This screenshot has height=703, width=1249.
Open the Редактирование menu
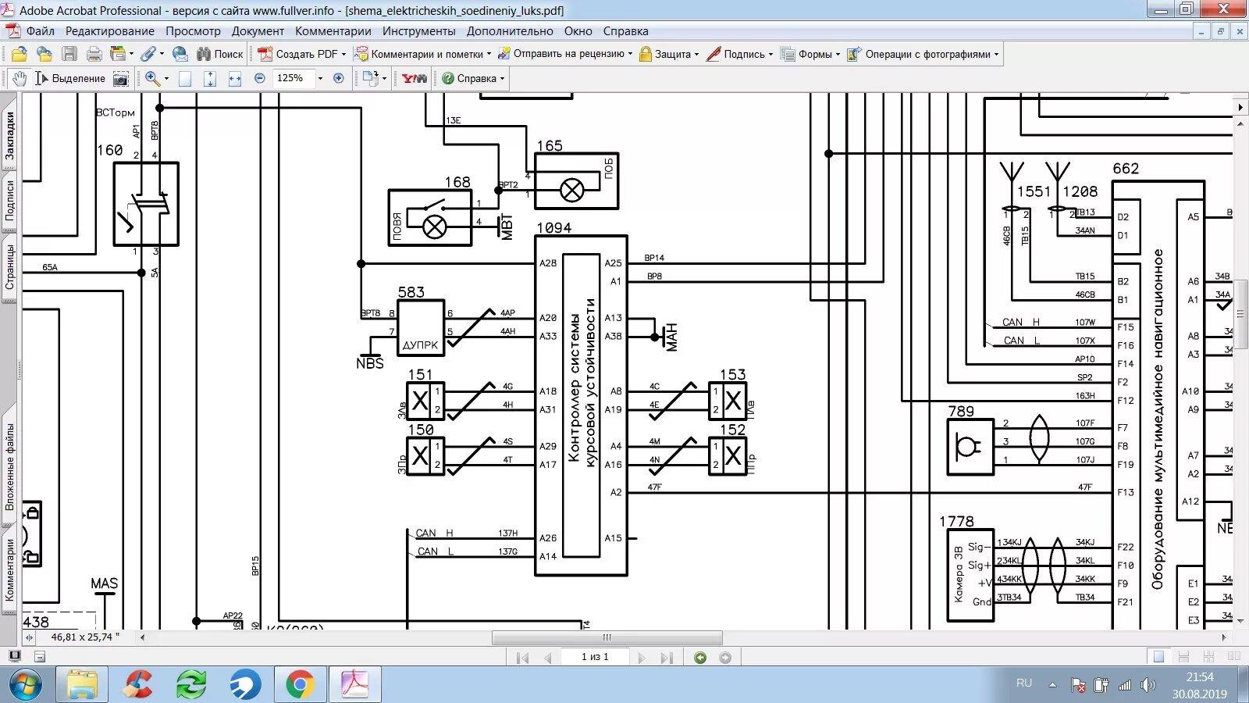(110, 31)
